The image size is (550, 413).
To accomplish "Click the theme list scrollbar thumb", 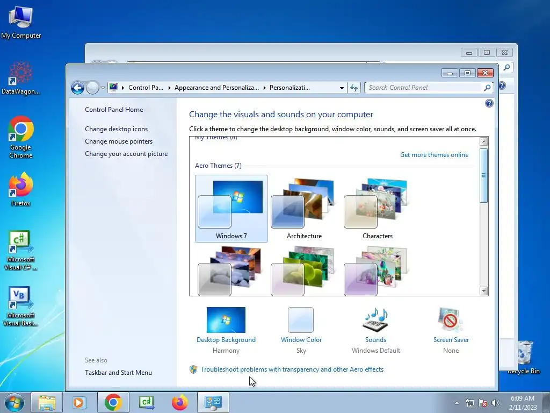I will (484, 175).
